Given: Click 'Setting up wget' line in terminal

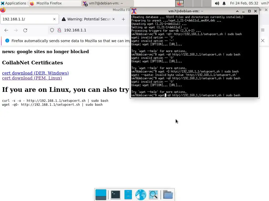Looking at the screenshot, I should [x=159, y=27].
